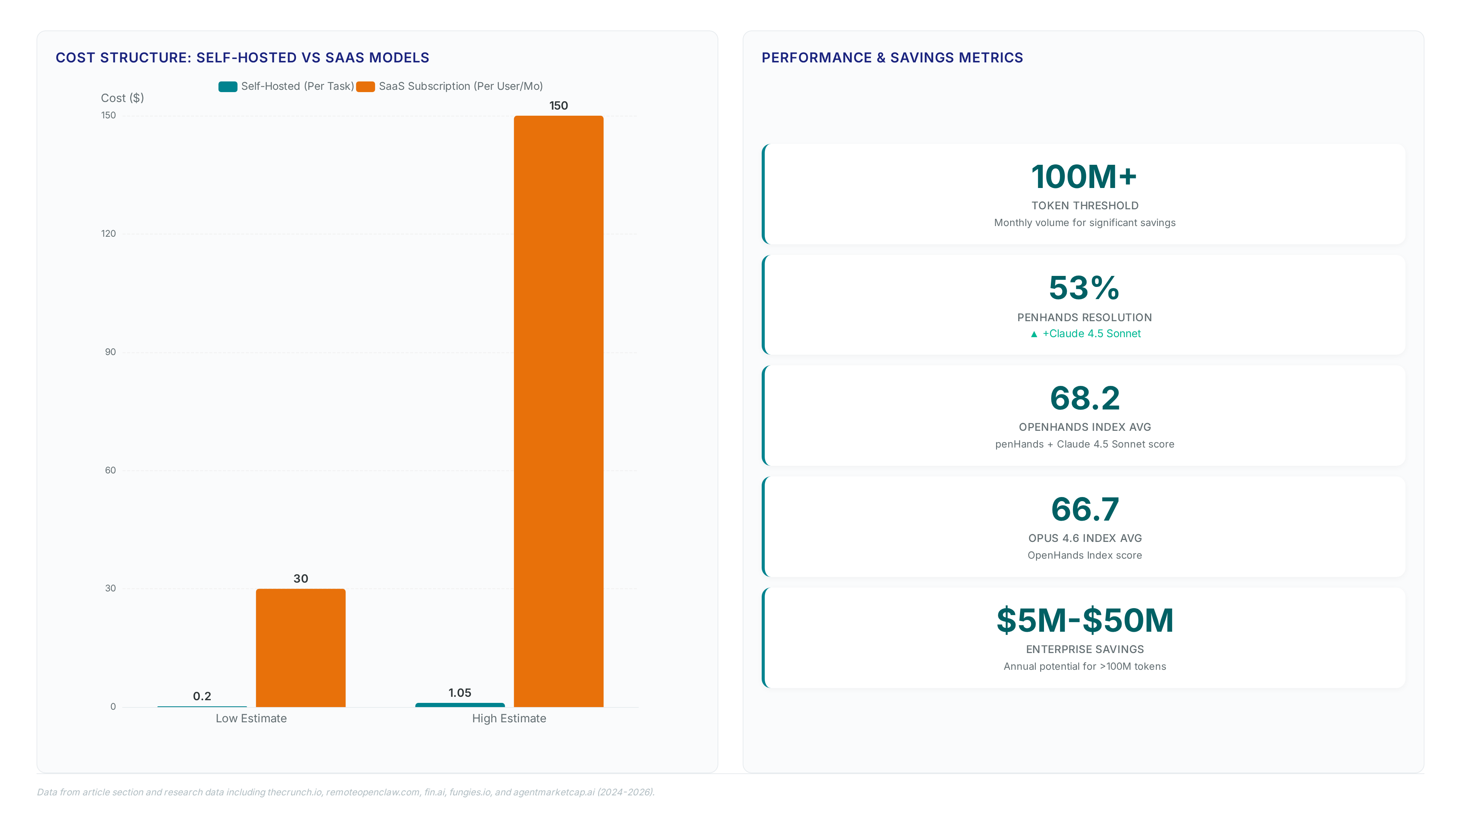Click the Token Threshold label

point(1084,205)
